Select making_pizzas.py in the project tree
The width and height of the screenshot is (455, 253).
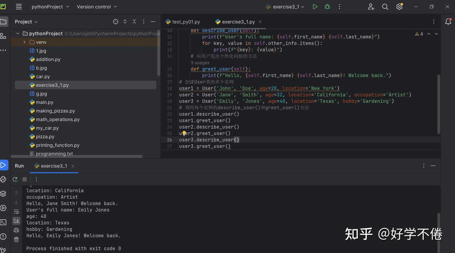[x=52, y=111]
